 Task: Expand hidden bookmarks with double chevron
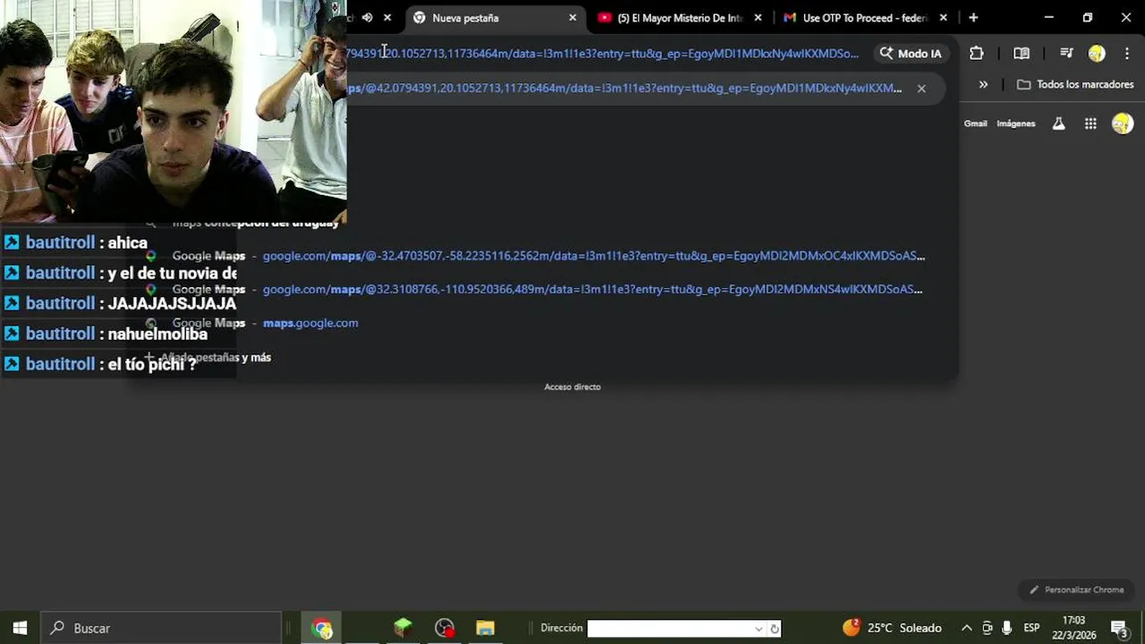click(x=983, y=85)
